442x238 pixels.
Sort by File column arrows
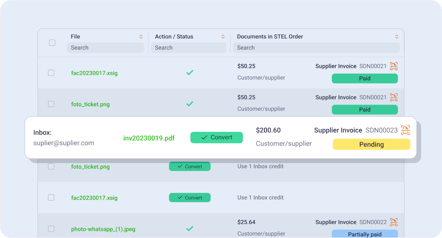(141, 36)
